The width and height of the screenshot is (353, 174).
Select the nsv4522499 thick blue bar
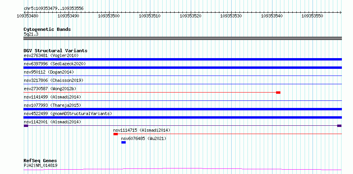[182, 117]
